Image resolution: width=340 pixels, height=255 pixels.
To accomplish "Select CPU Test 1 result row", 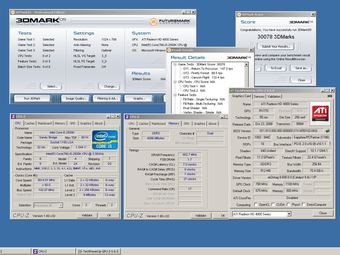I will (194, 86).
